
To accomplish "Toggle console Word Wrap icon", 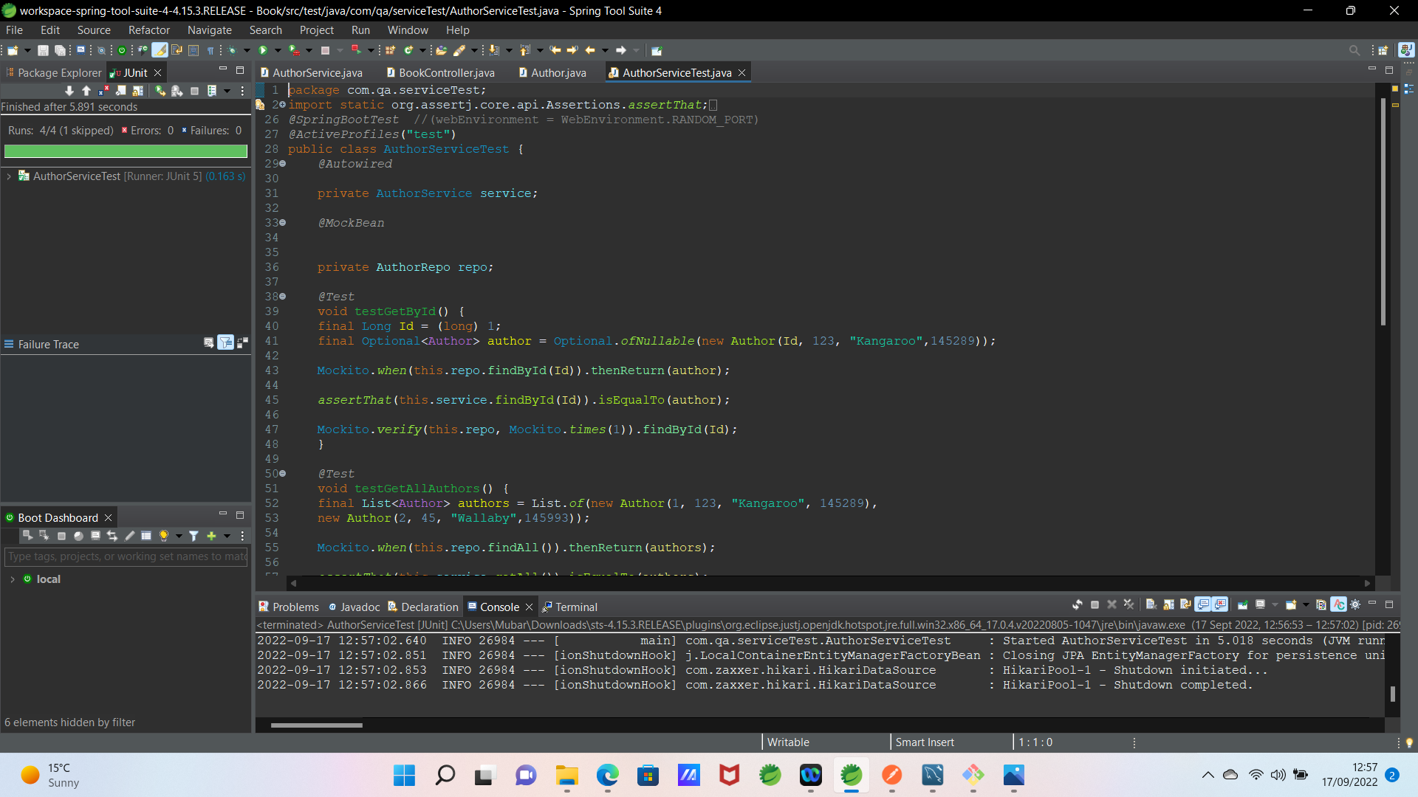I will [x=1185, y=604].
